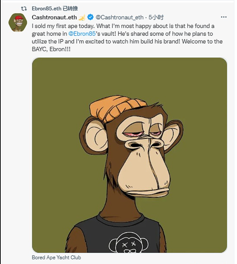
Task: Click the Cashtronaut.eth display name
Action: click(x=54, y=17)
